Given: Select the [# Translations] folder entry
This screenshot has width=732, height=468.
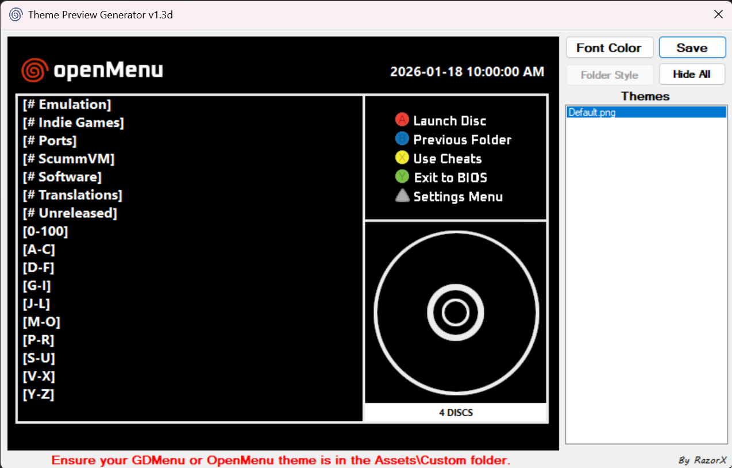Looking at the screenshot, I should coord(72,195).
